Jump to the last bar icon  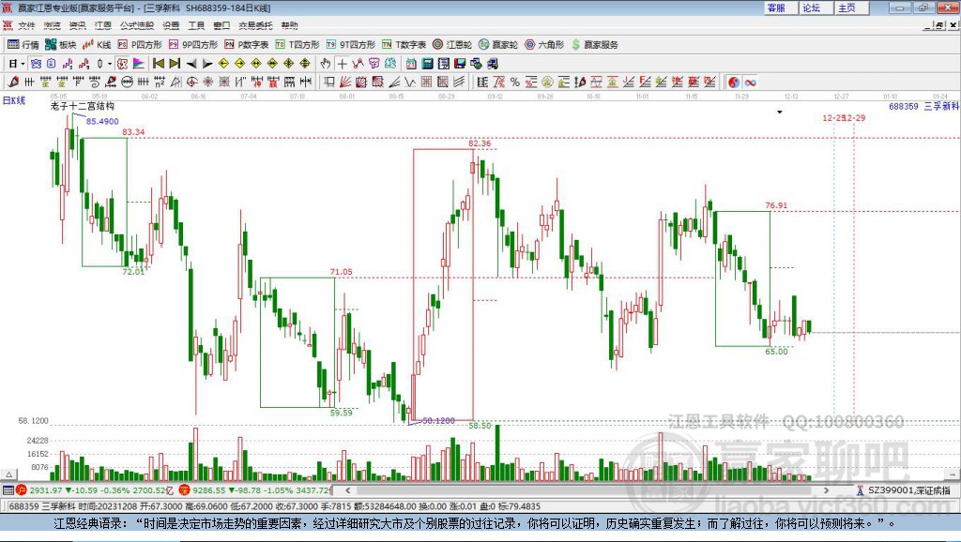pyautogui.click(x=175, y=63)
